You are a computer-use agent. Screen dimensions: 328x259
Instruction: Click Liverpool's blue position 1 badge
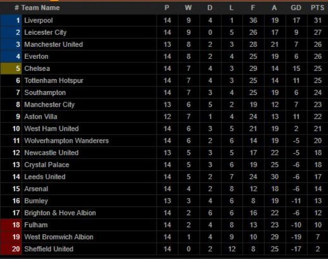[11, 20]
